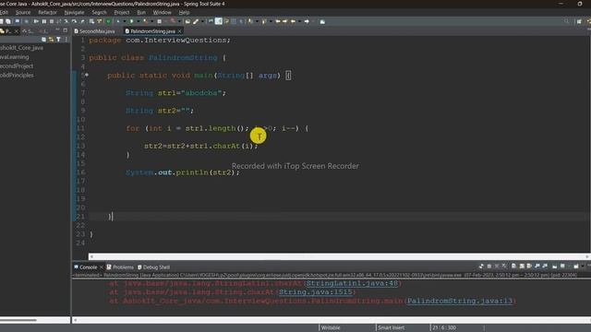Switch to the Problems tab
Viewport: 591px width, 332px height.
coord(120,267)
